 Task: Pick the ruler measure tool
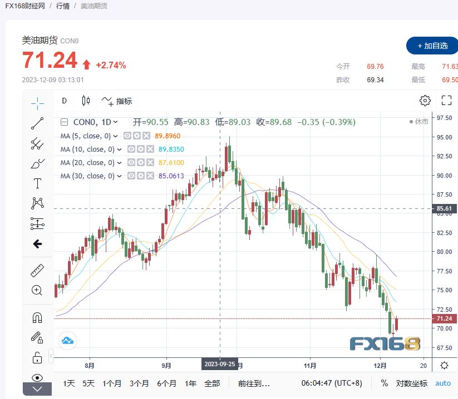(x=37, y=271)
